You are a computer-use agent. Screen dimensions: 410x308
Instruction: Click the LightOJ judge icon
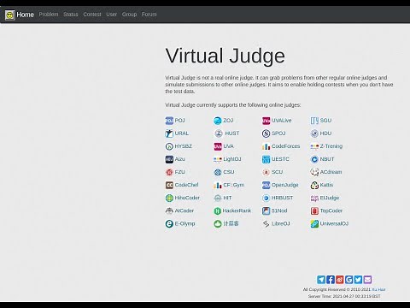pos(218,159)
